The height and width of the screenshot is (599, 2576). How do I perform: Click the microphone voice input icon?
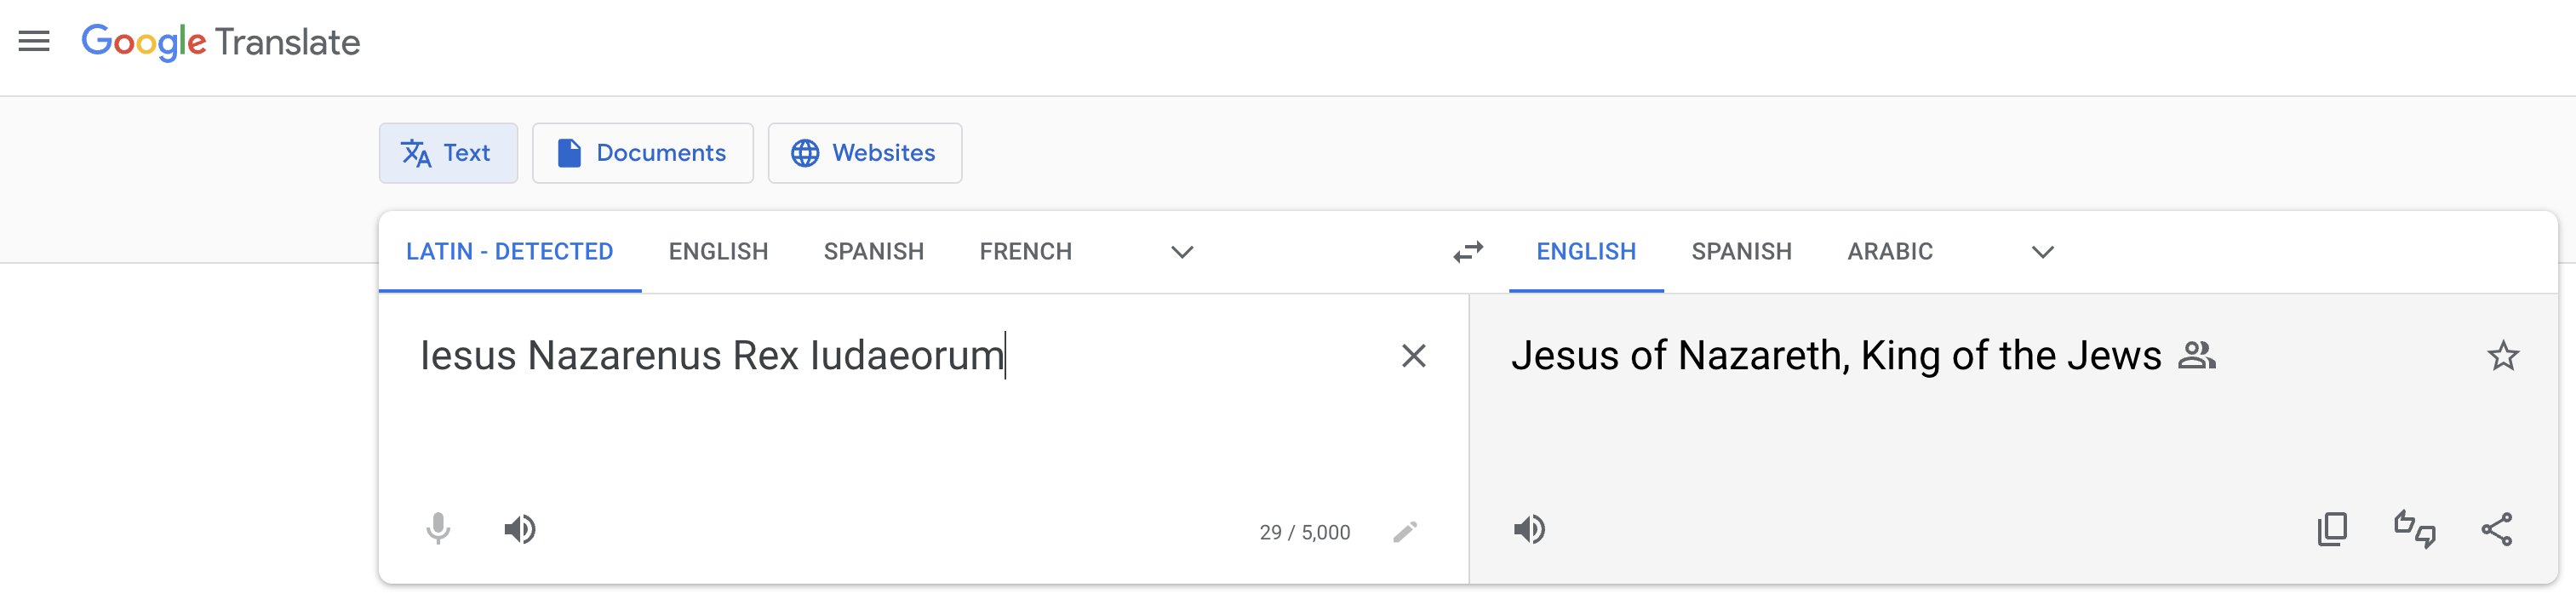pyautogui.click(x=438, y=529)
